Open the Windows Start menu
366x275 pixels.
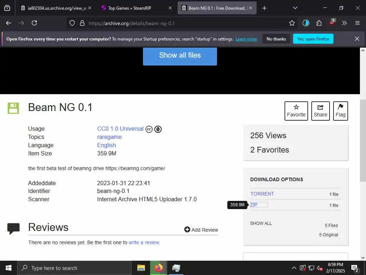(x=9, y=268)
